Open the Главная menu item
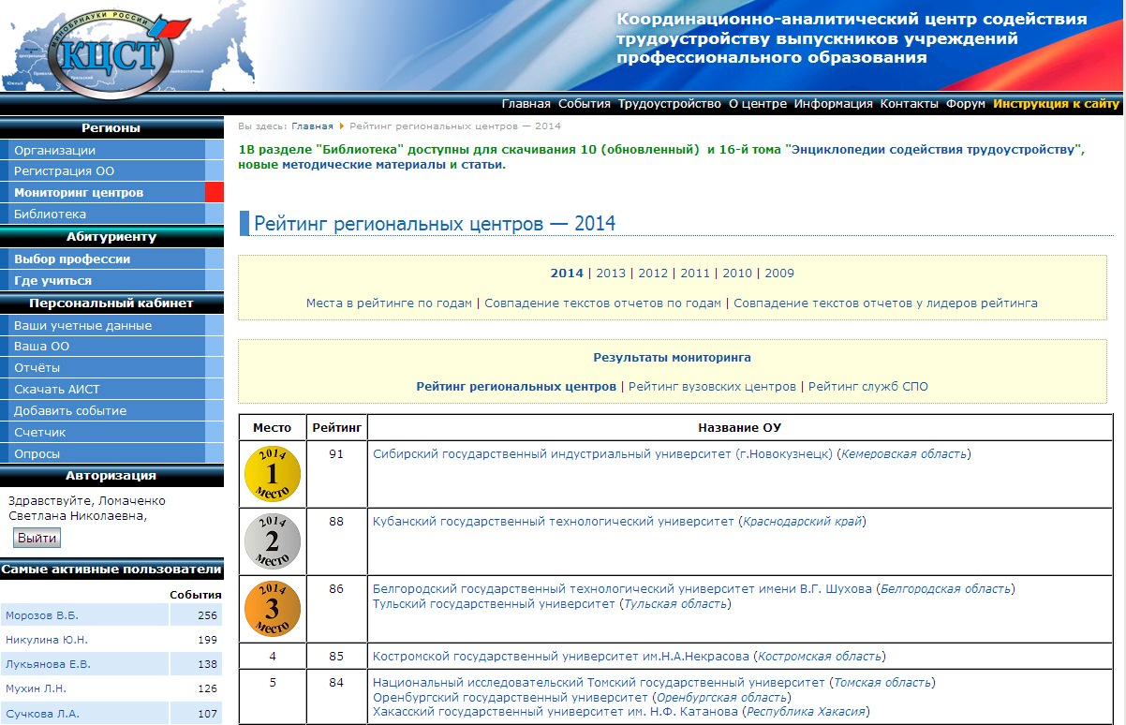The image size is (1126, 725). point(526,104)
